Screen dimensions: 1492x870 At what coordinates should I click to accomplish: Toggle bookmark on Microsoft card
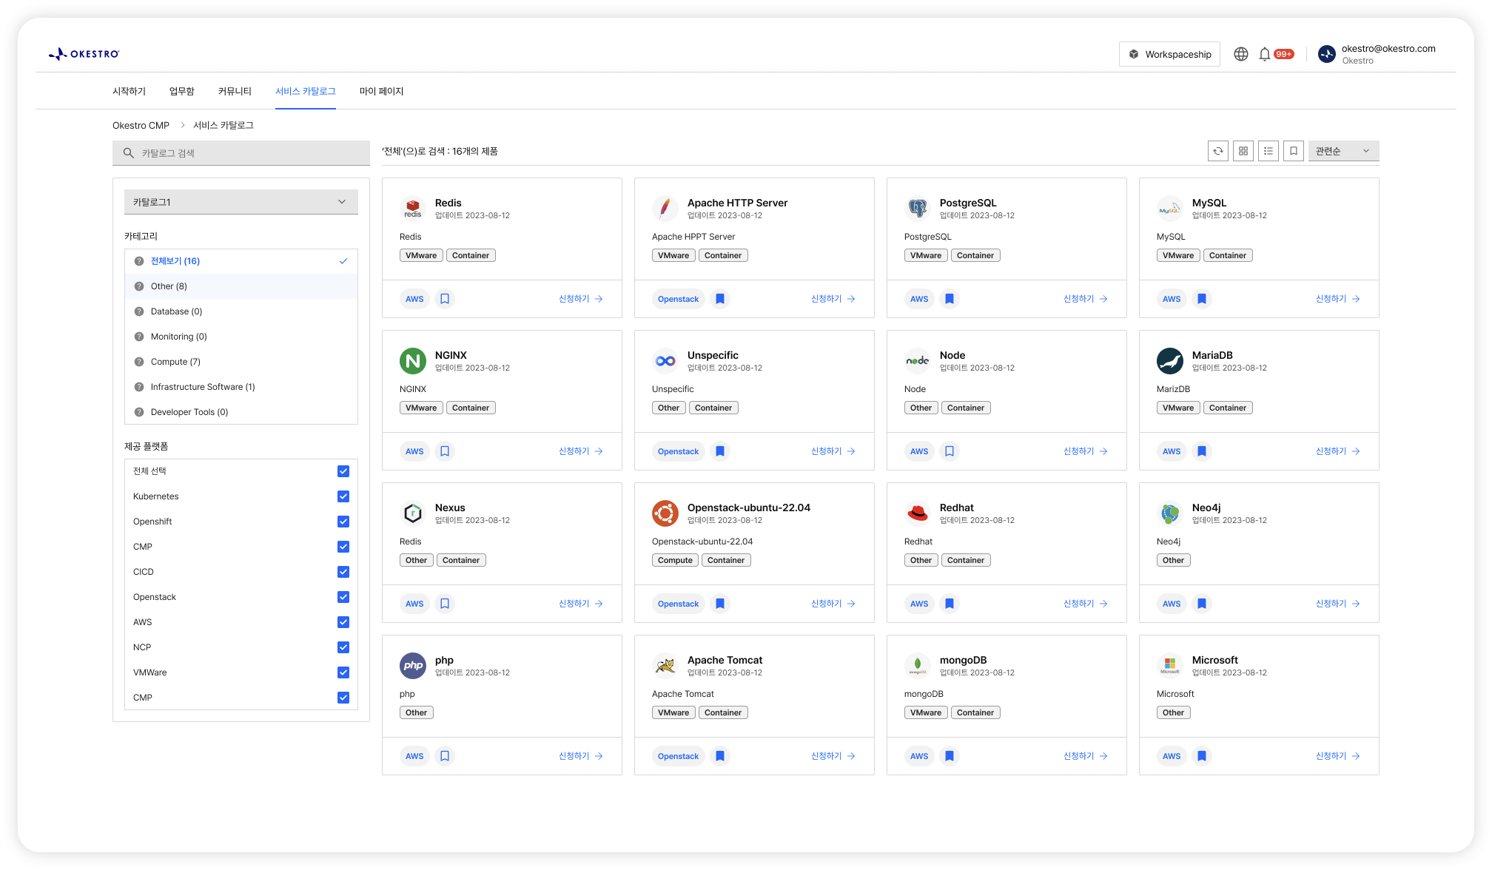[1202, 756]
